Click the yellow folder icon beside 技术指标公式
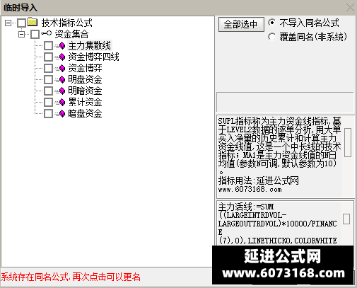Screen dimensions: 357x288 [33, 22]
